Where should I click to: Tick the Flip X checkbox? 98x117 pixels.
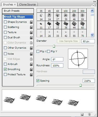point(38,52)
